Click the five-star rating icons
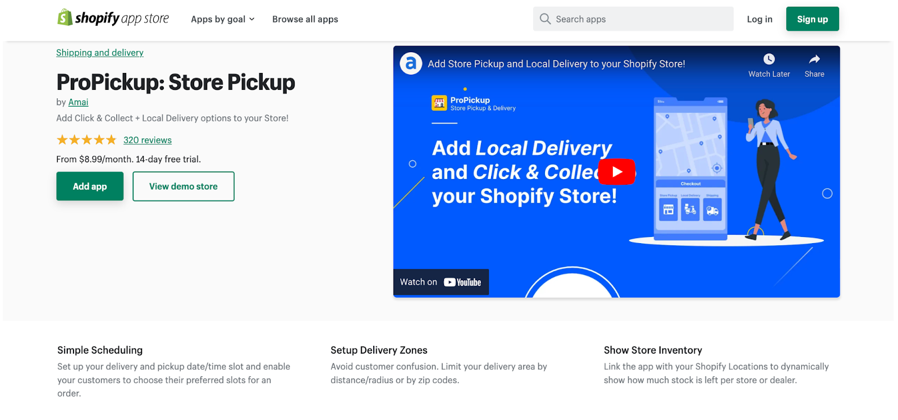The image size is (898, 420). 86,140
